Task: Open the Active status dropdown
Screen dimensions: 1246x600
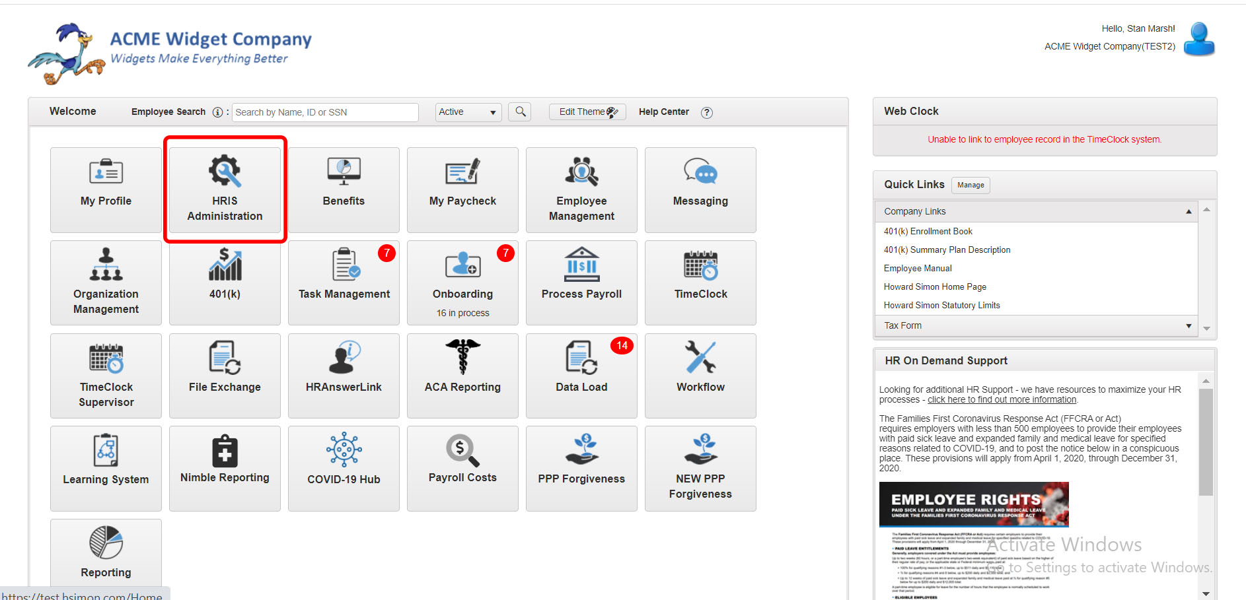Action: coord(468,112)
